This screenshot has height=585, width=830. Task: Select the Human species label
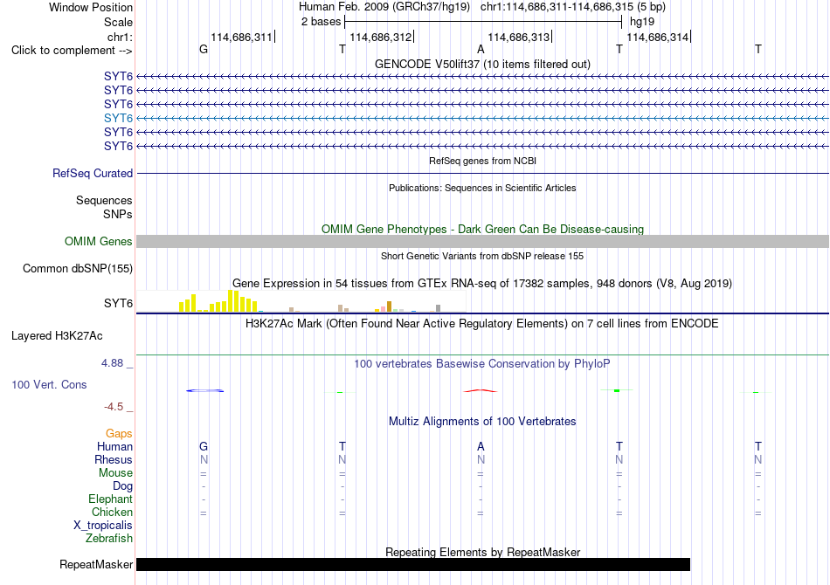[x=114, y=446]
